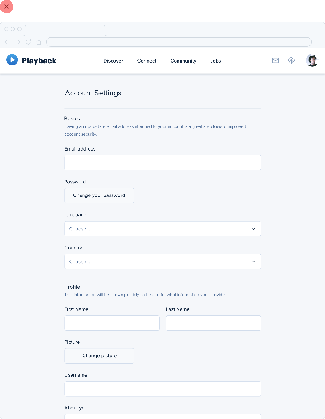Navigate to Community

pyautogui.click(x=183, y=61)
